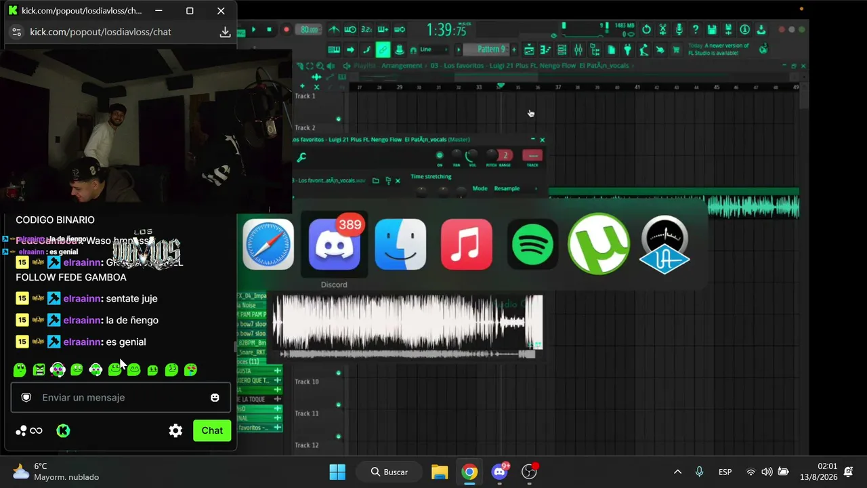Open the Windows Start menu
Screen dimensions: 867x488
coord(337,472)
